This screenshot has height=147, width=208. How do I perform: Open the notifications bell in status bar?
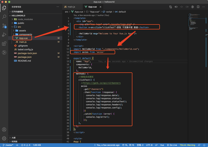(204, 145)
